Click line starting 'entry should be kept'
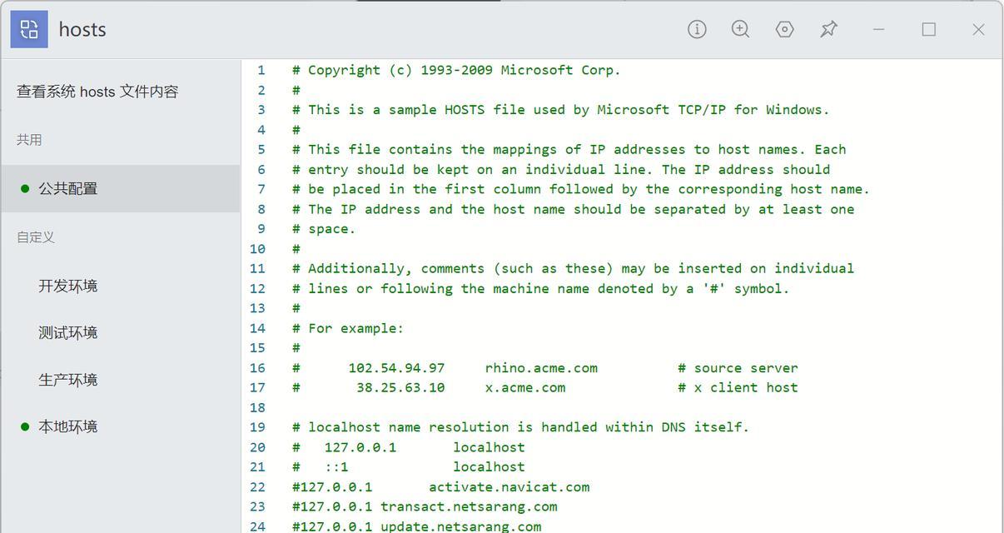Image resolution: width=1004 pixels, height=533 pixels. point(561,169)
